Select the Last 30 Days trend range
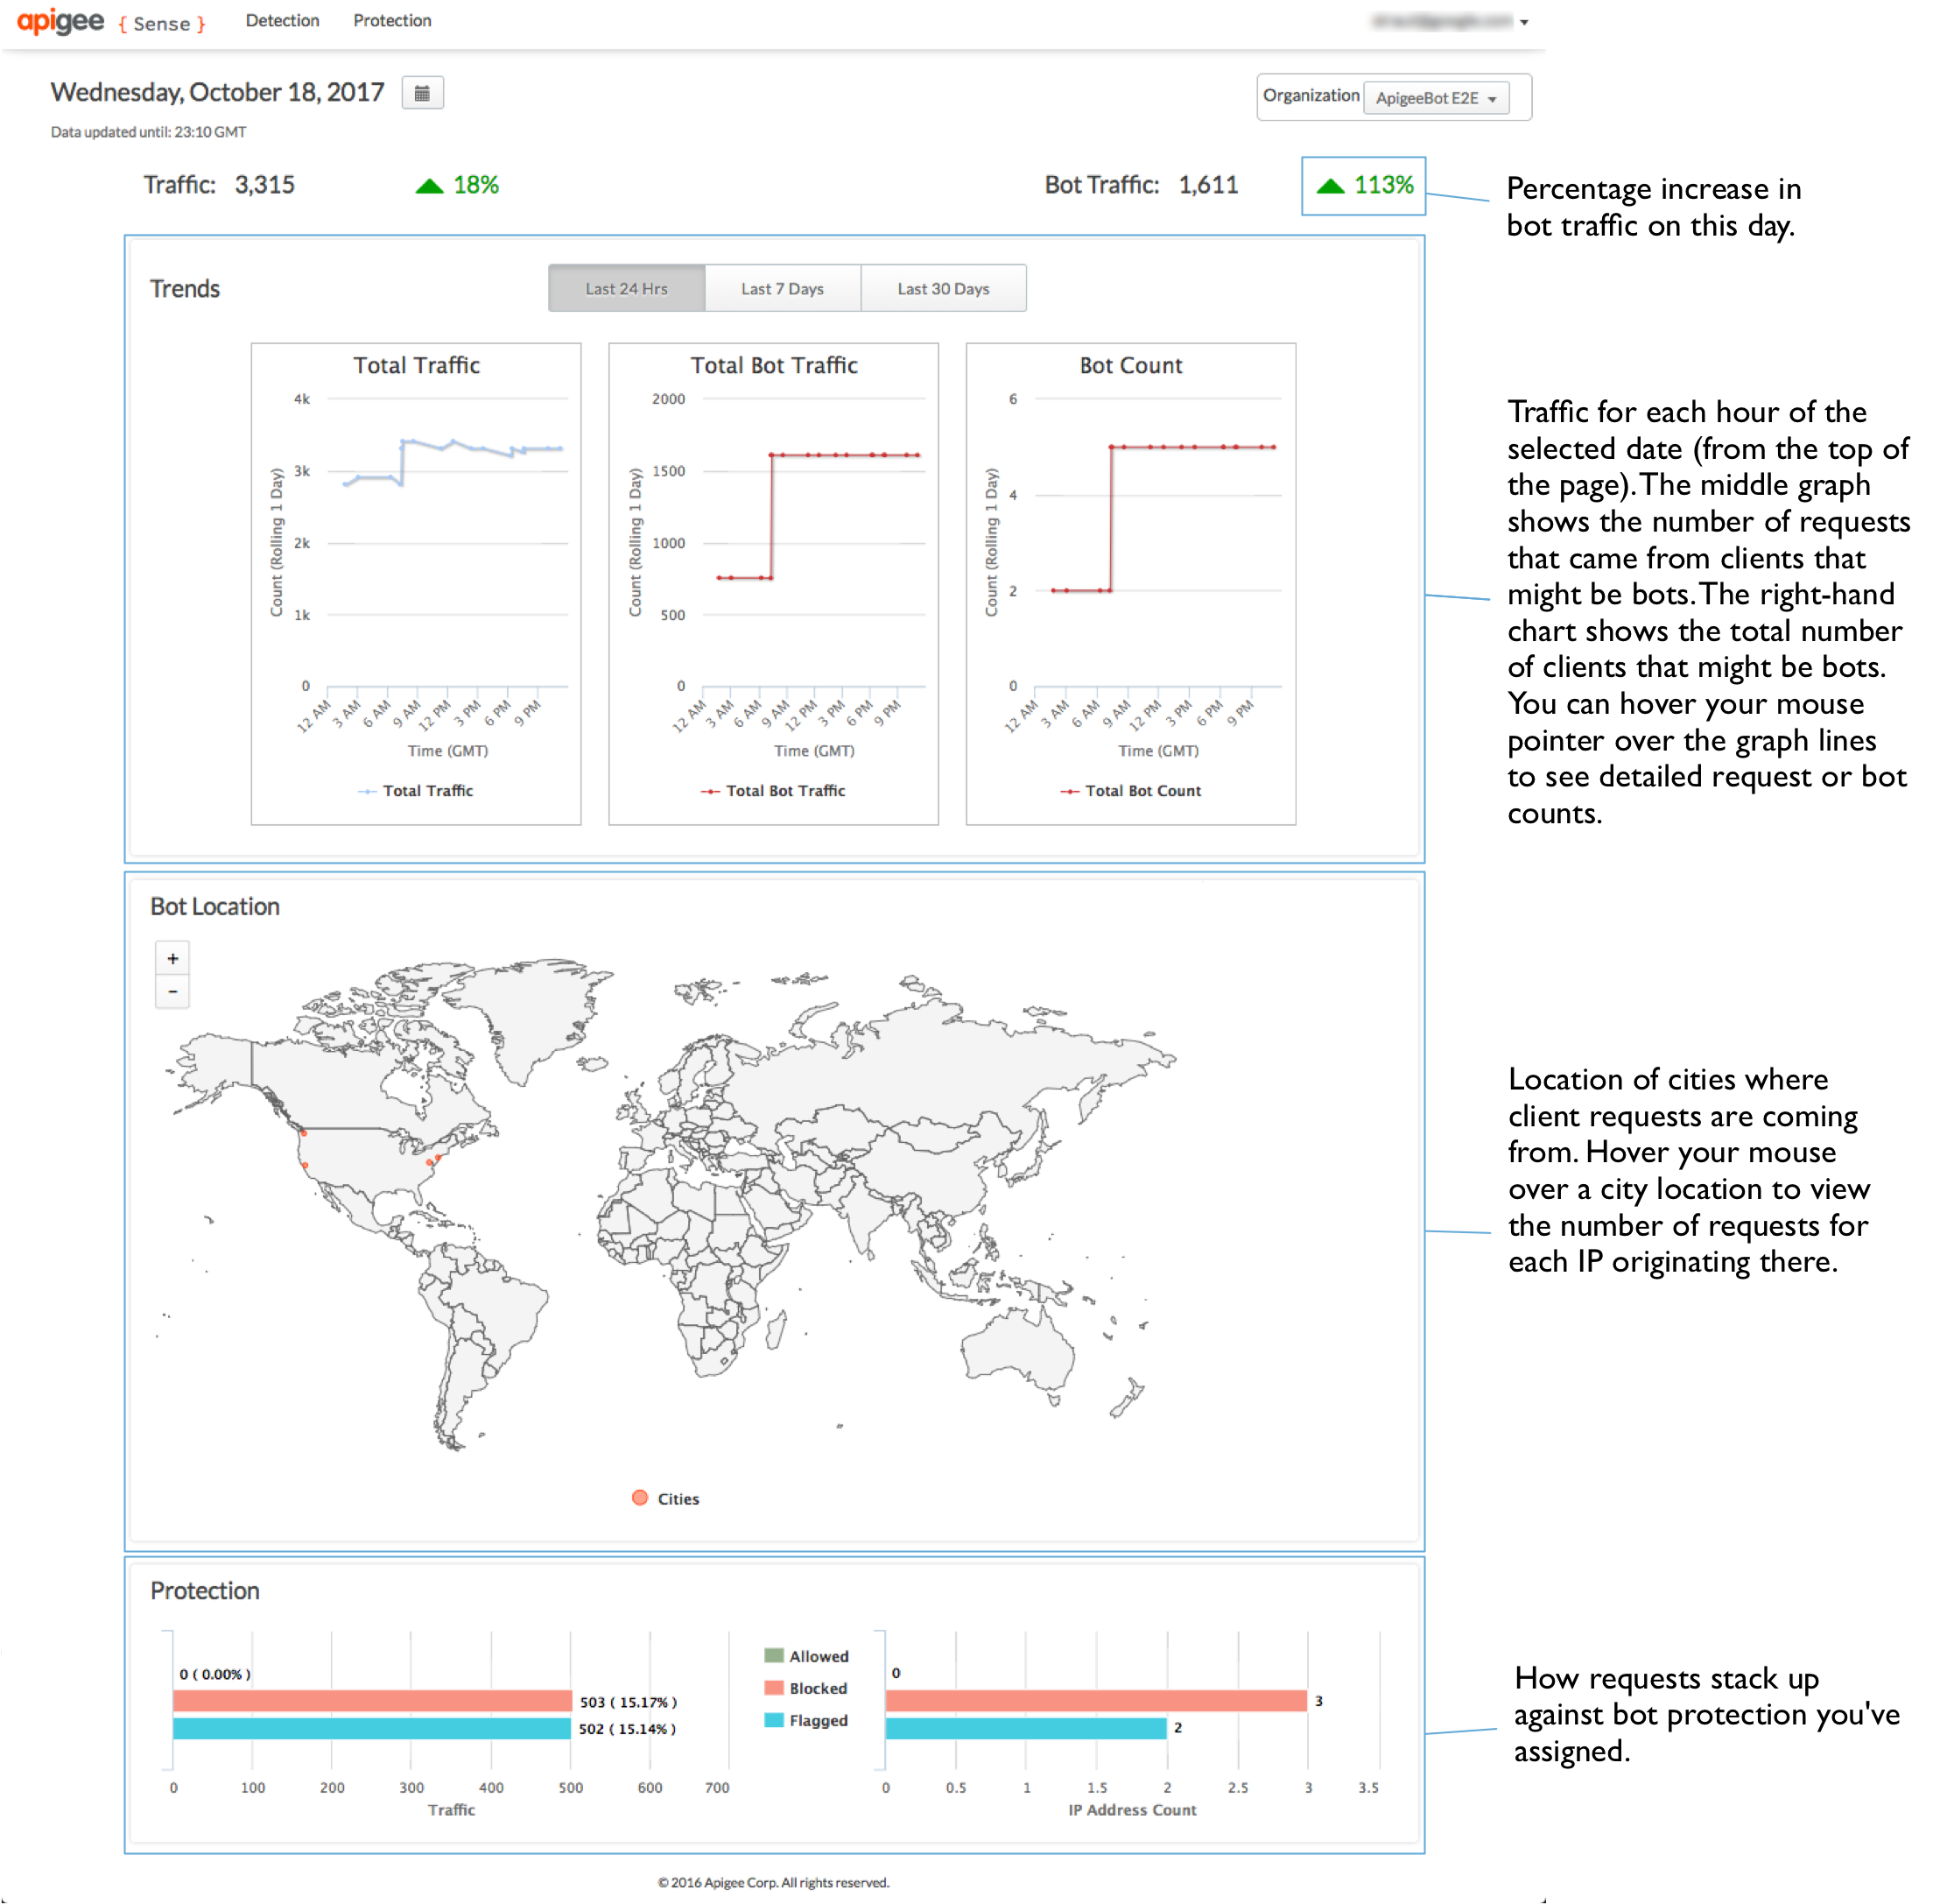 coord(943,288)
